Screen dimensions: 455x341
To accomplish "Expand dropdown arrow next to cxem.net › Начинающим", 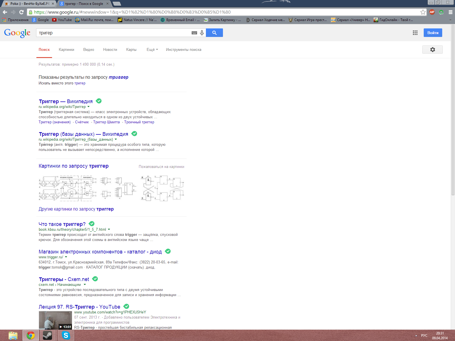I will click(x=85, y=285).
